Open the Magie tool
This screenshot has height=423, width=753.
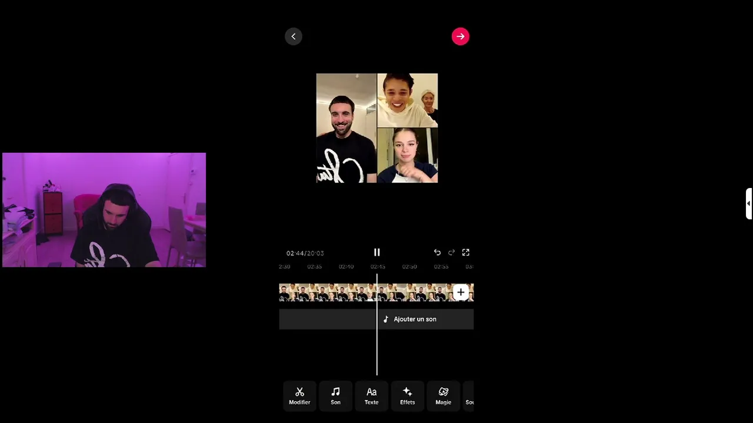click(443, 396)
